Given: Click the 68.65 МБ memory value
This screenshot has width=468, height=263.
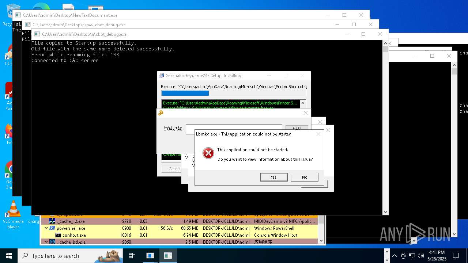Looking at the screenshot, I should click(x=189, y=228).
